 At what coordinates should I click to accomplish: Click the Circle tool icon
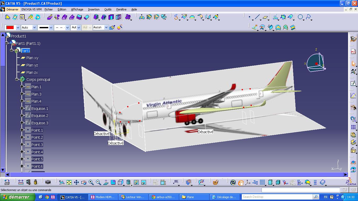pyautogui.click(x=300, y=17)
